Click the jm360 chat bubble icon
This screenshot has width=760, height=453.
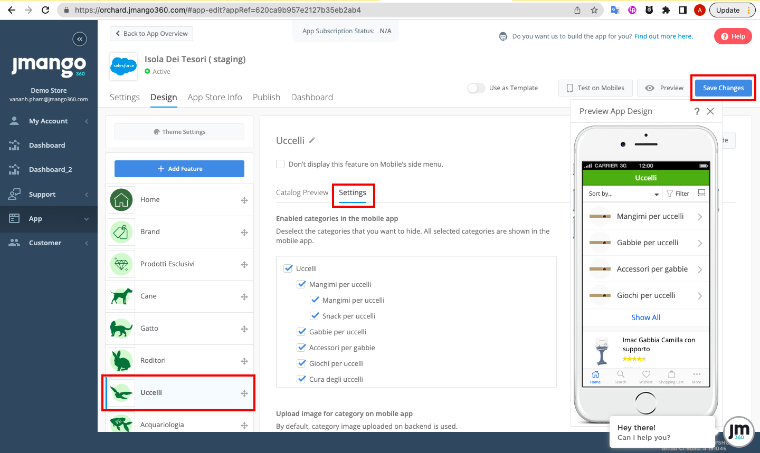tap(738, 432)
